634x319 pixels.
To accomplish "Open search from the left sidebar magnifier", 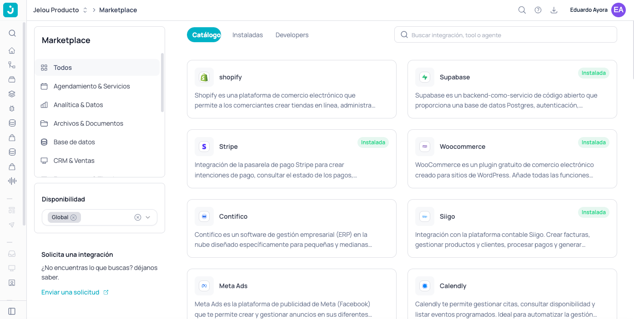I will tap(12, 33).
